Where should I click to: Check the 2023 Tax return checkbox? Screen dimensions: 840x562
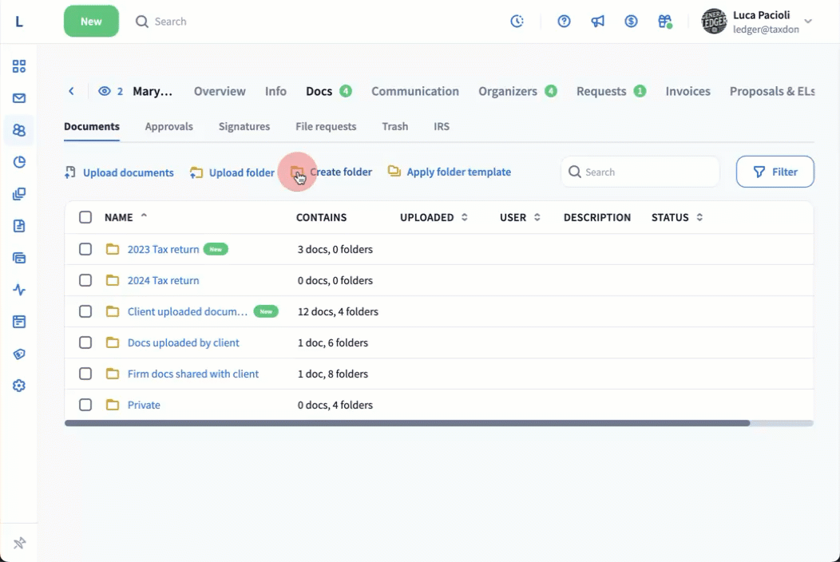[x=85, y=249]
